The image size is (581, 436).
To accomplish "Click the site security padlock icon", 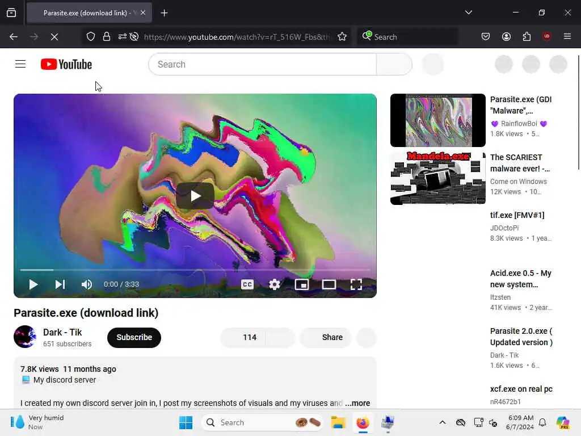I will (107, 37).
